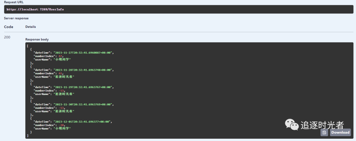The width and height of the screenshot is (356, 141).
Task: Click the first userName value 小明同学
Action: pyautogui.click(x=62, y=59)
